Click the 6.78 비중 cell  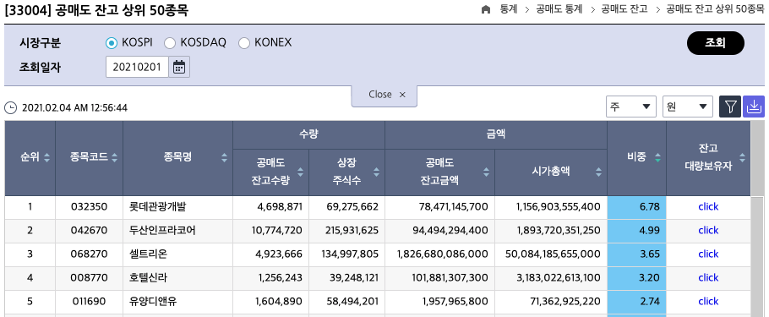point(636,207)
